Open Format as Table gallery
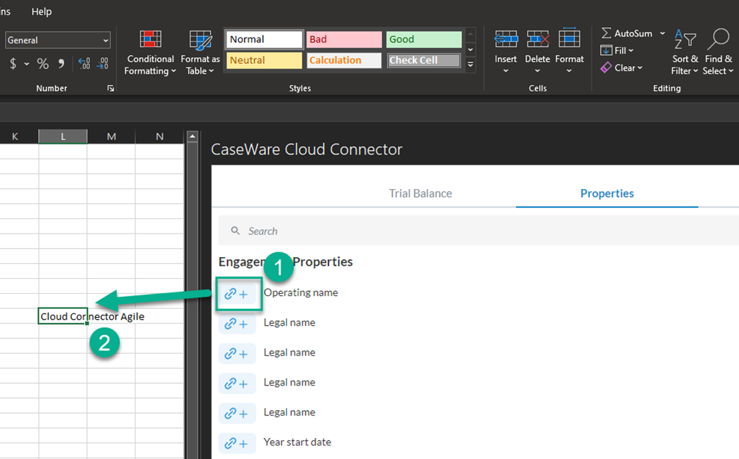The image size is (739, 459). (x=200, y=52)
